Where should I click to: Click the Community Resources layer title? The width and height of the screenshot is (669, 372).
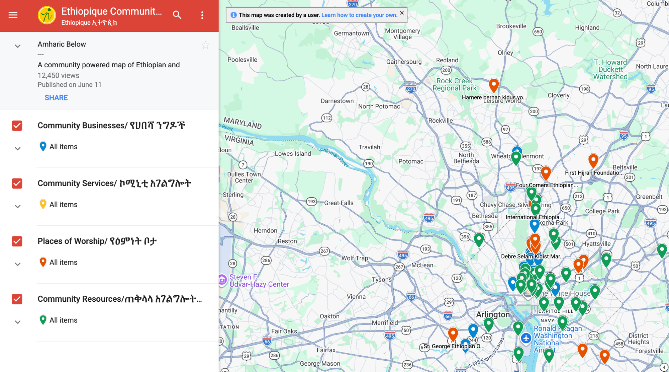click(120, 299)
